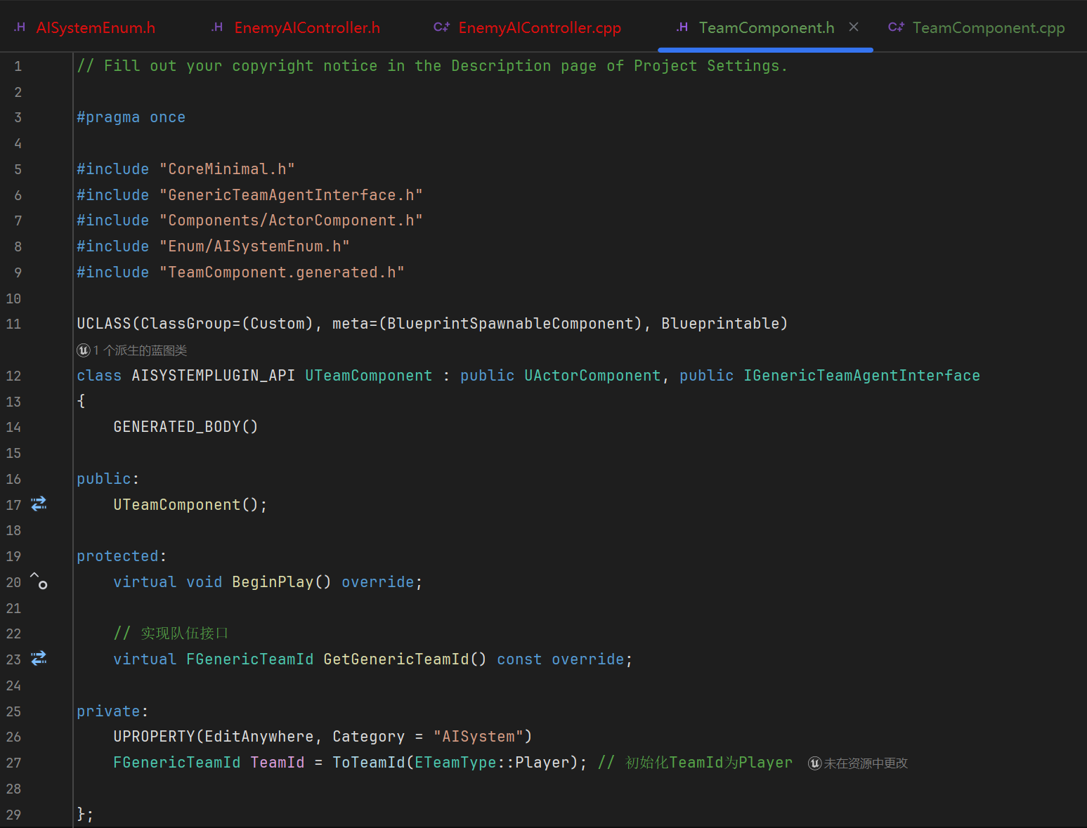Click Unreal icon beside derived blueprint classes hint
The image size is (1087, 828).
84,350
